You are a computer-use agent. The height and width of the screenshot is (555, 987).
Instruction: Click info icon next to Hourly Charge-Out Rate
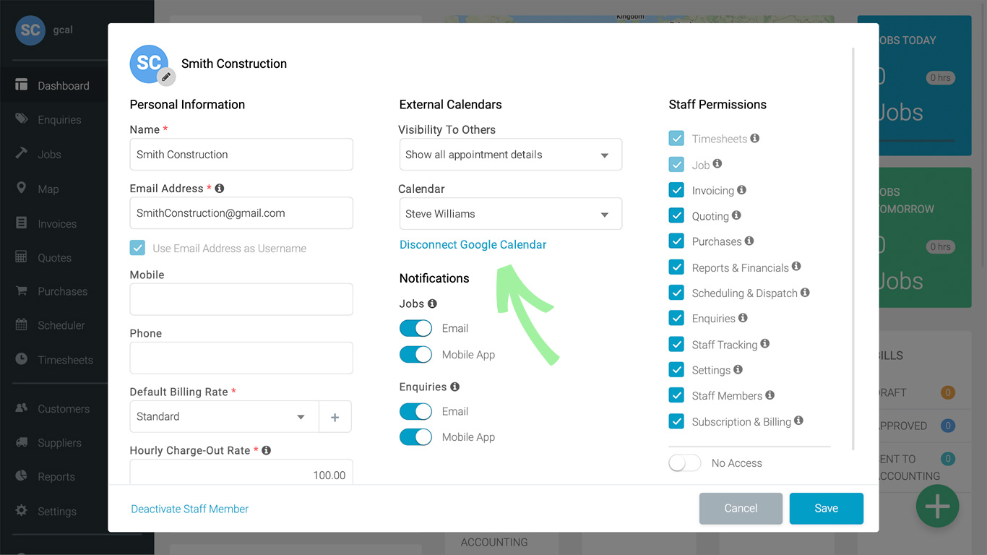click(x=266, y=450)
